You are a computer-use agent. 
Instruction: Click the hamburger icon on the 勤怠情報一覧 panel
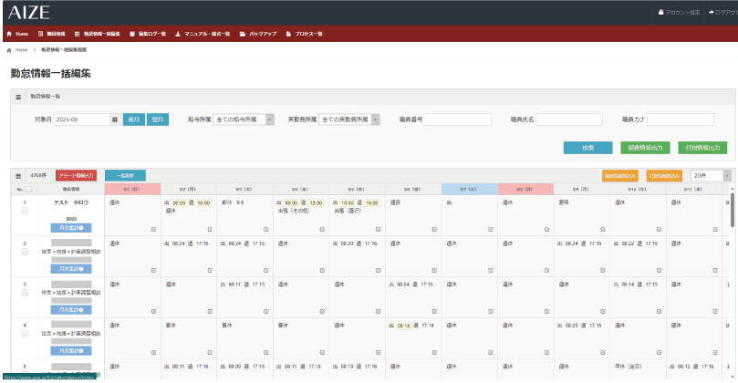point(18,96)
